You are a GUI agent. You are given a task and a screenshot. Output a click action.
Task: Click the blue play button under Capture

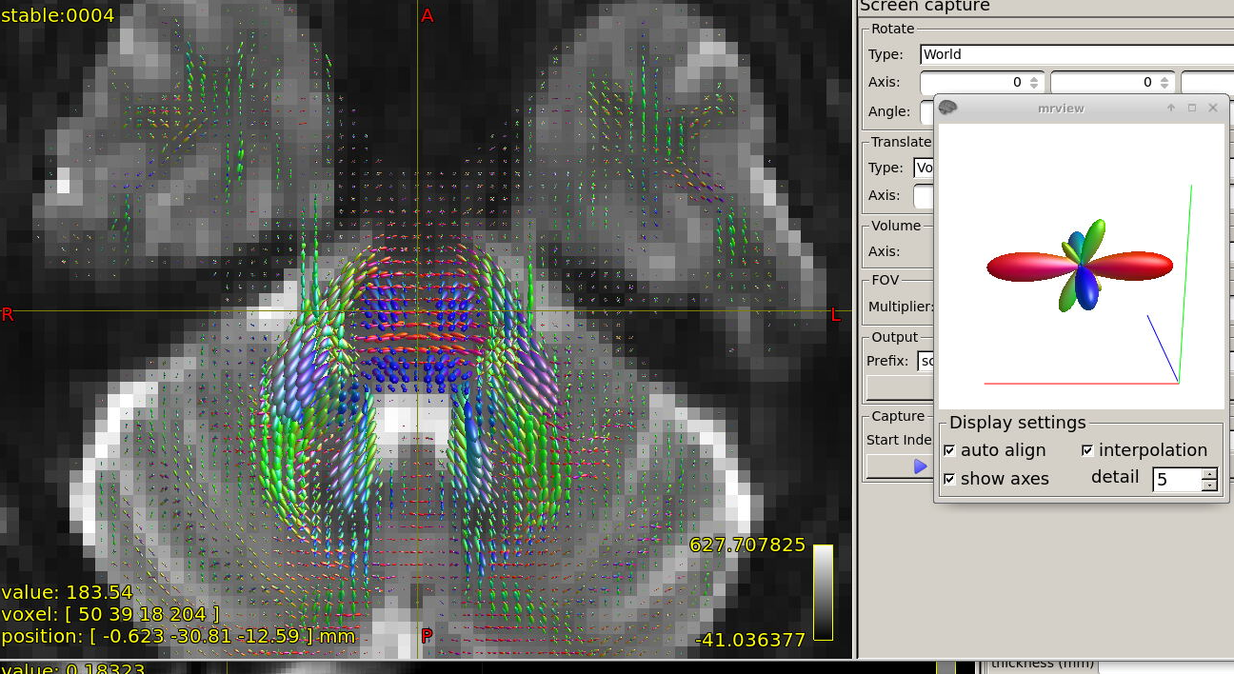(x=920, y=466)
